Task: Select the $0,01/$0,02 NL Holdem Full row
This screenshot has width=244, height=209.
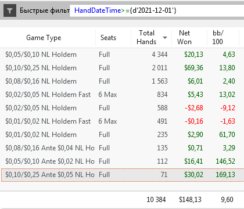Action: point(122,135)
